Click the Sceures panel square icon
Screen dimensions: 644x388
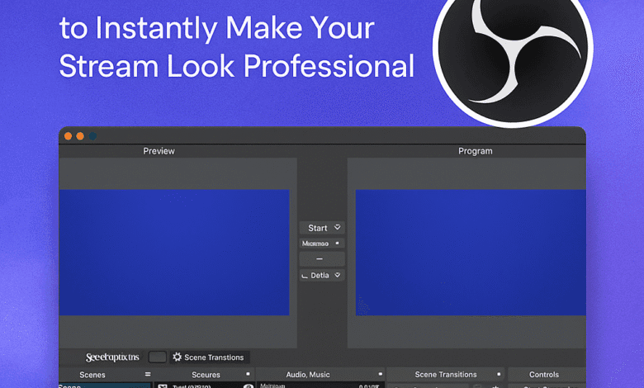[248, 374]
